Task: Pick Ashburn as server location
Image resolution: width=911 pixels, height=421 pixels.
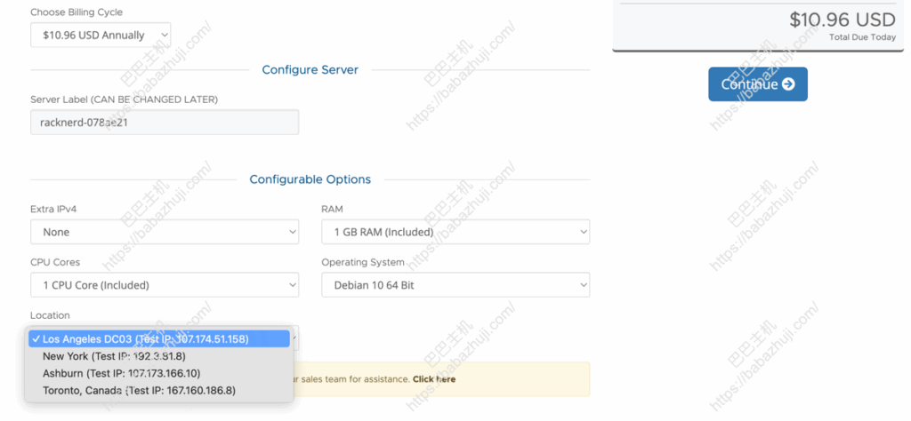Action: [x=121, y=373]
